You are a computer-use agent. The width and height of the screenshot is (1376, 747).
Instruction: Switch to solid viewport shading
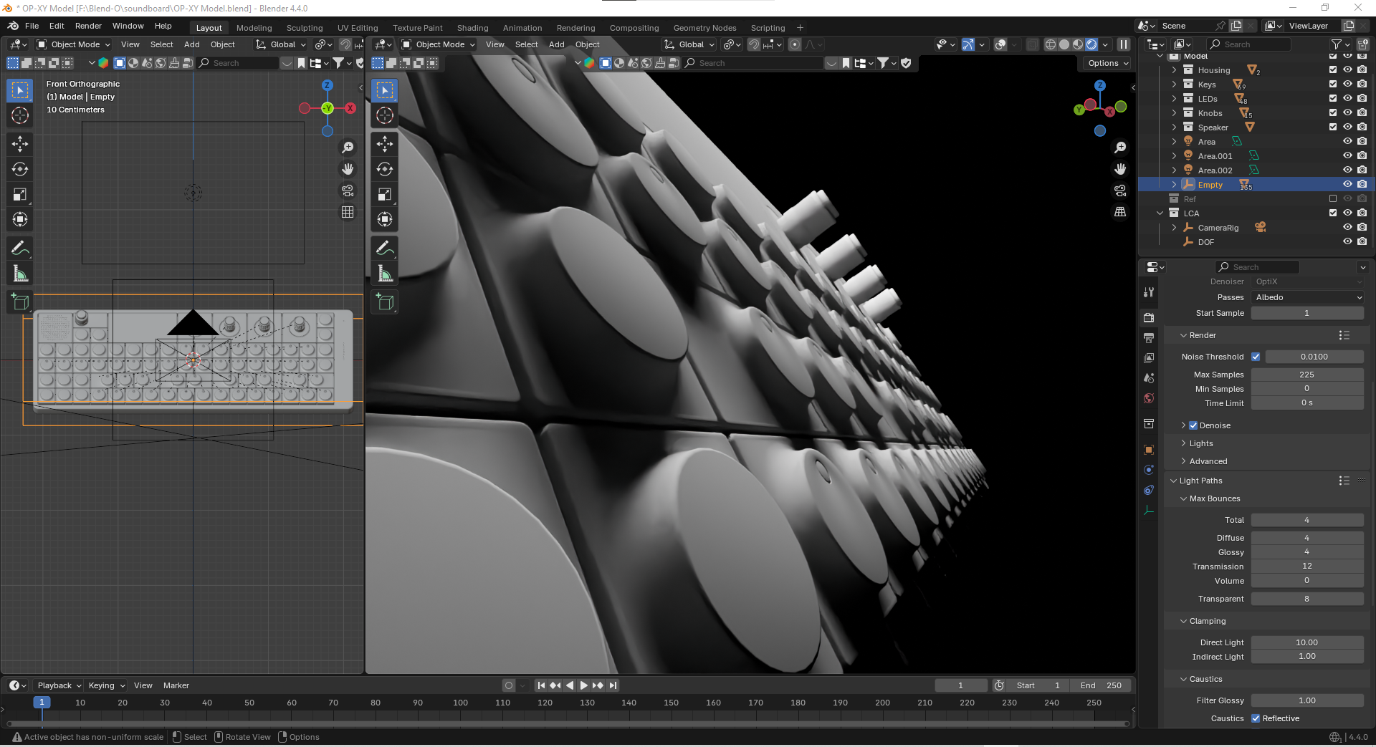click(1064, 44)
